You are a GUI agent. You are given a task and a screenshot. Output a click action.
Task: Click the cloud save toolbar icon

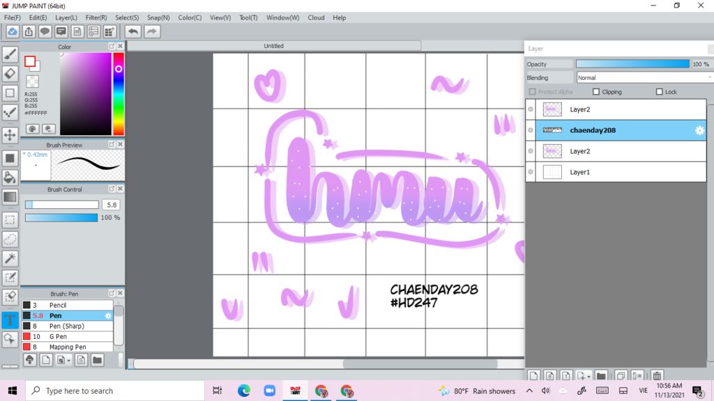13,31
